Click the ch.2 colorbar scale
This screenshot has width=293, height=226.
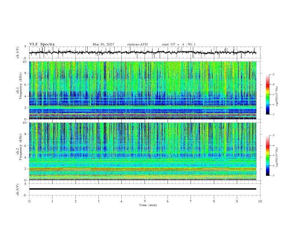coord(268,155)
